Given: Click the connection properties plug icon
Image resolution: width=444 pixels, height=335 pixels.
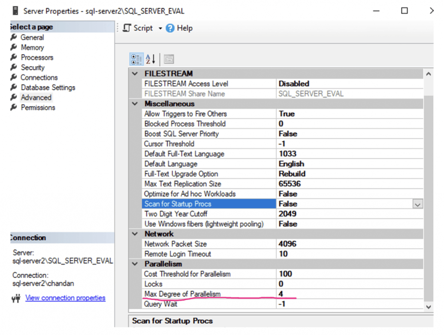Looking at the screenshot, I should (16, 298).
